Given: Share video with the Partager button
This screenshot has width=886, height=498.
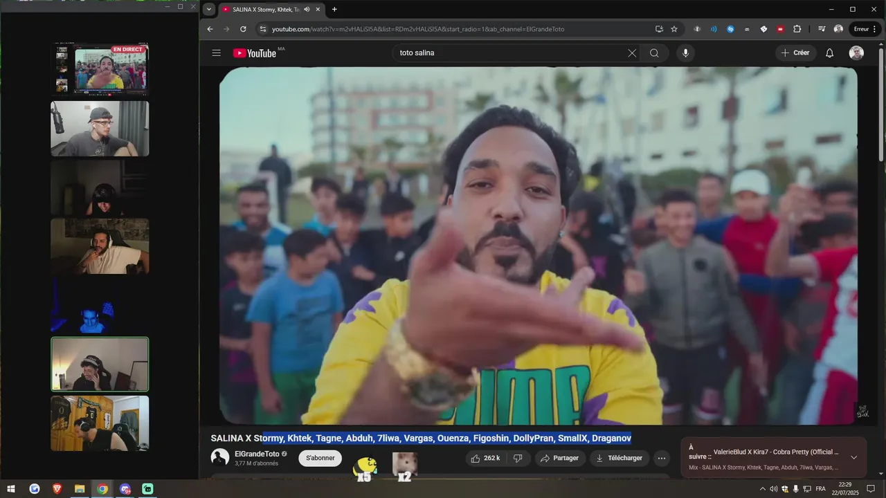Looking at the screenshot, I should [559, 458].
